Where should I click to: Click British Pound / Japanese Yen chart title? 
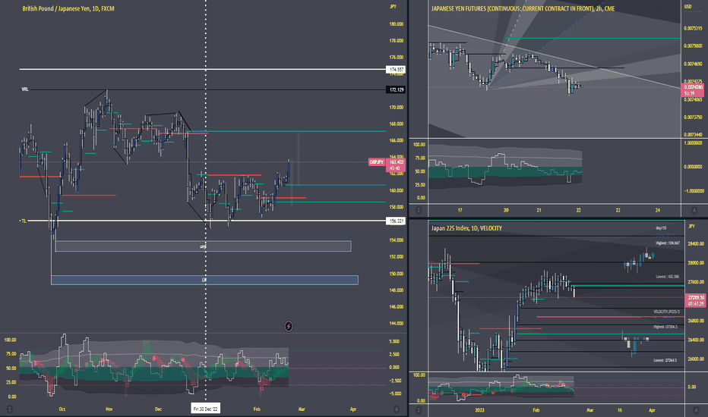68,8
